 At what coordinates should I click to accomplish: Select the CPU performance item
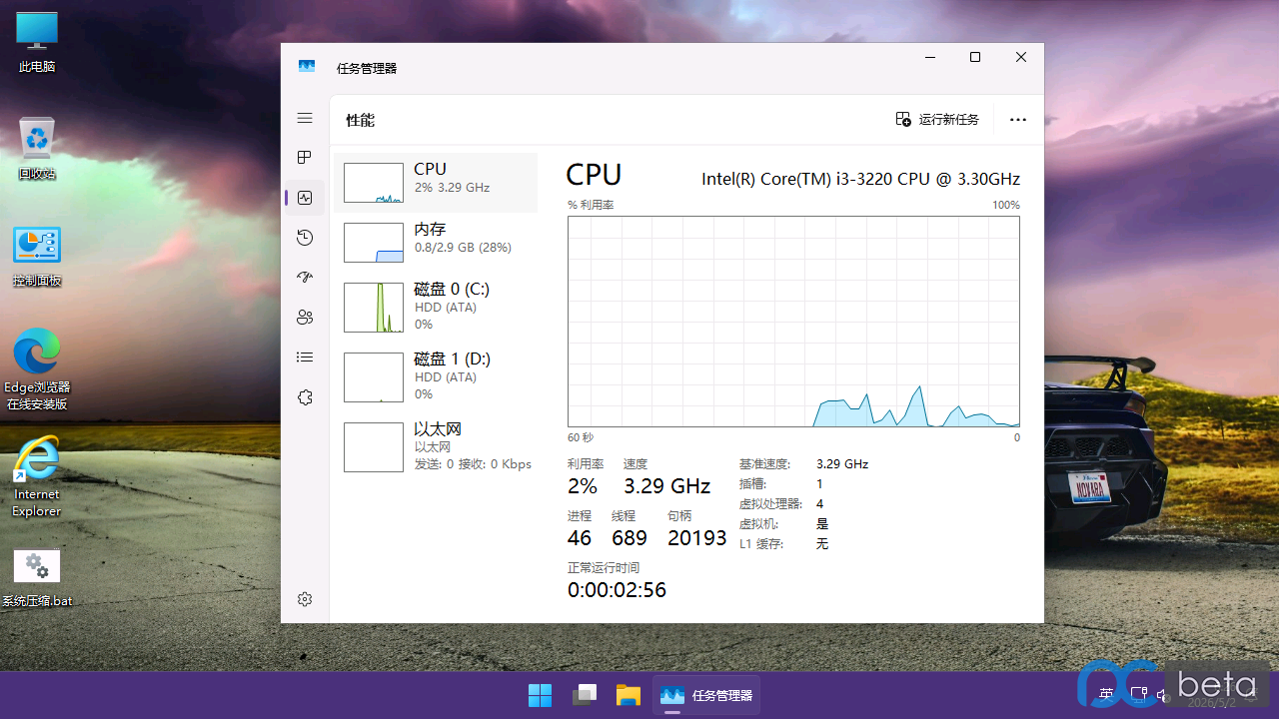(x=436, y=183)
